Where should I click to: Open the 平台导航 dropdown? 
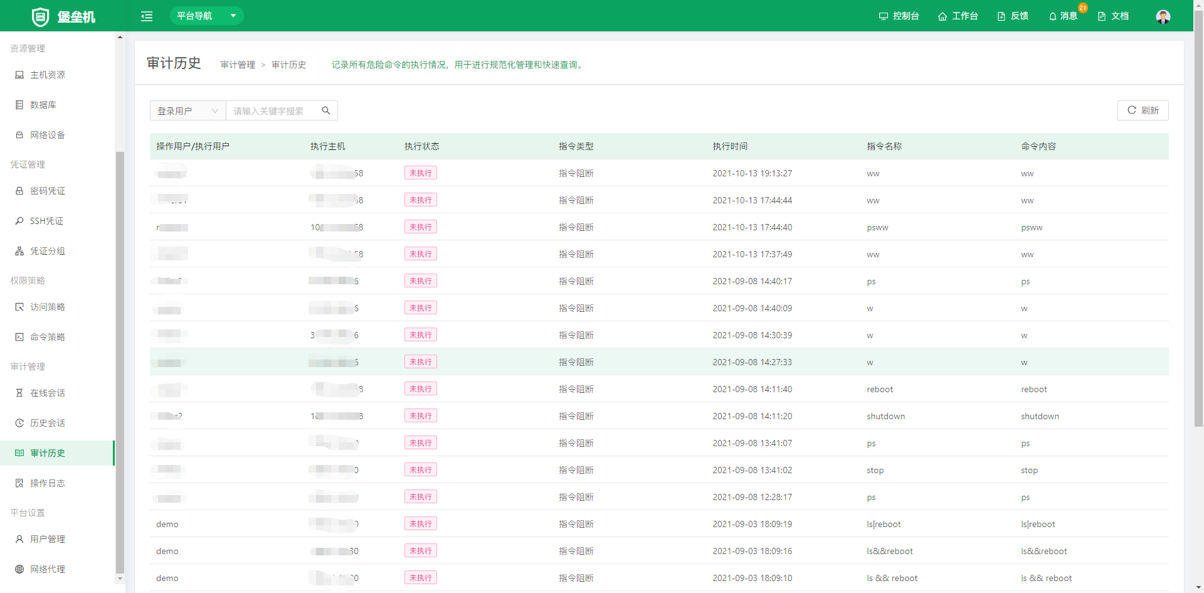(x=206, y=16)
